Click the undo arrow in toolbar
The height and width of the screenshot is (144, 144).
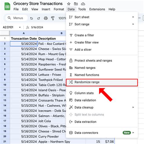click(32, 18)
